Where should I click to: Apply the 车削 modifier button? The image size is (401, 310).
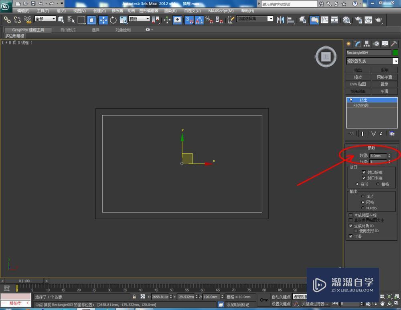[x=384, y=69]
